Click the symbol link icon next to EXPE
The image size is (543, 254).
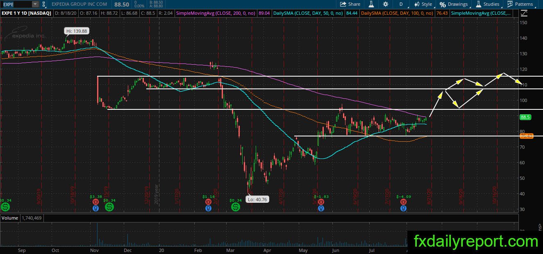click(x=43, y=4)
